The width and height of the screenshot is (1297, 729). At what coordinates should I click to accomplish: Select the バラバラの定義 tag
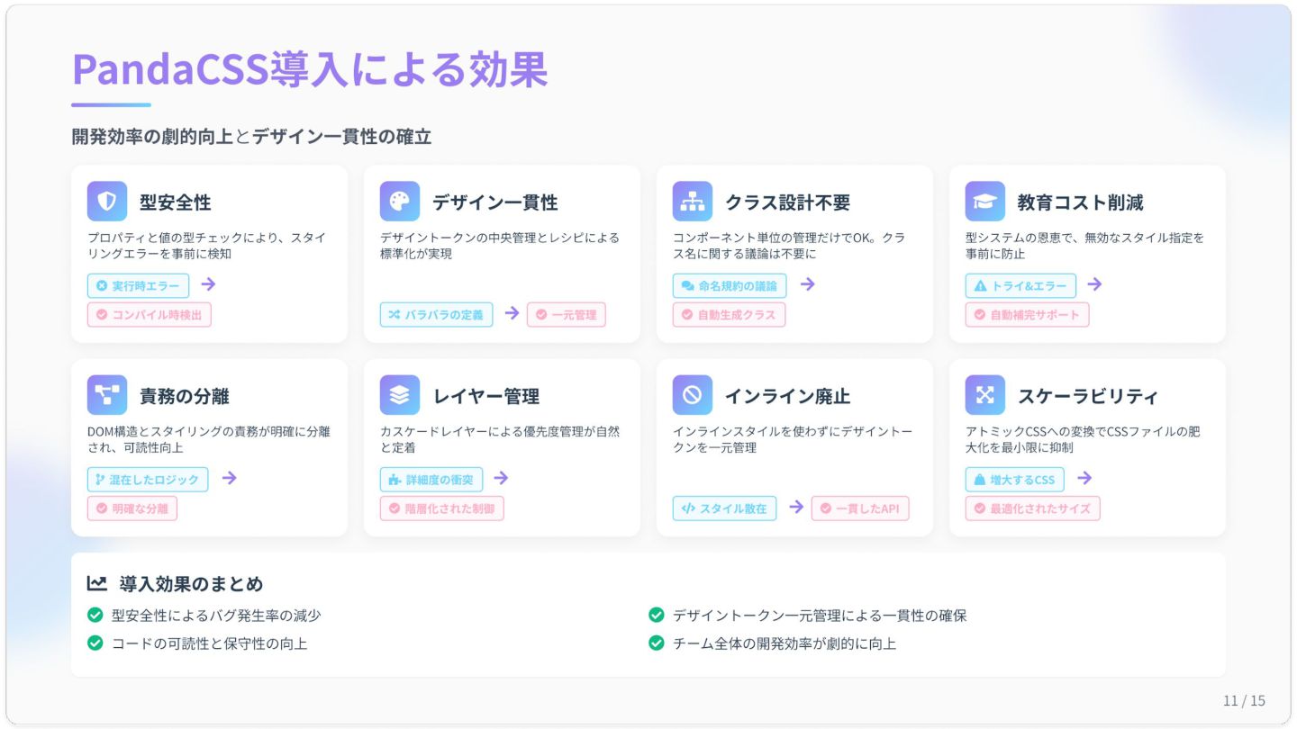(436, 315)
